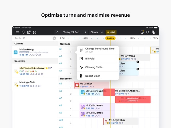Open the search magnifier
The height and width of the screenshot is (128, 171).
pos(148,32)
